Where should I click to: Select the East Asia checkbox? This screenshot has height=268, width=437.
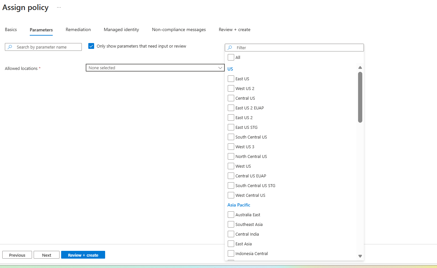point(231,244)
